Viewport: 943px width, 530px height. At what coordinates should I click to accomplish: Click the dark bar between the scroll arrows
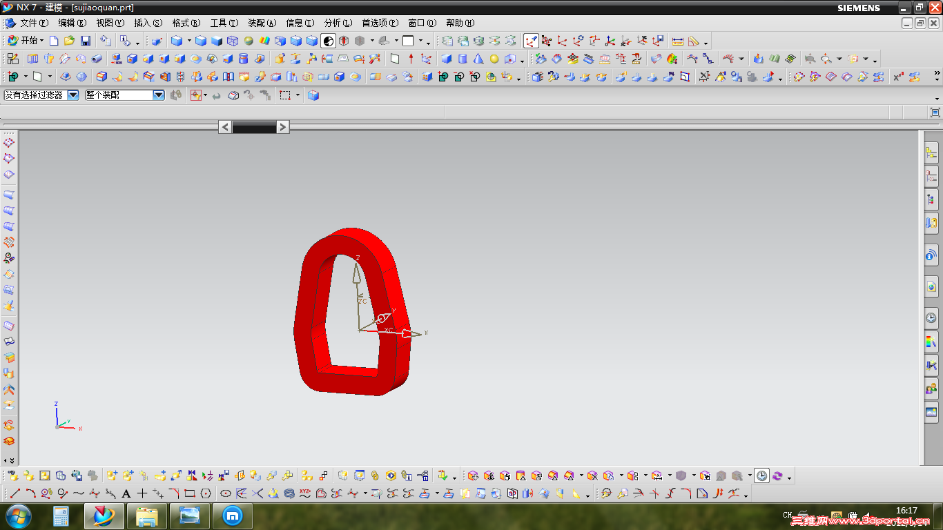254,126
